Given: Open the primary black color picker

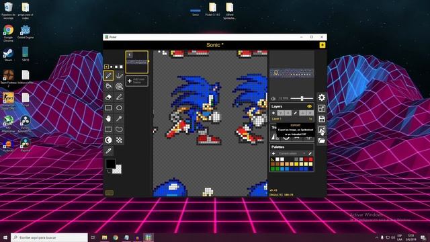Looking at the screenshot, I should coord(110,163).
